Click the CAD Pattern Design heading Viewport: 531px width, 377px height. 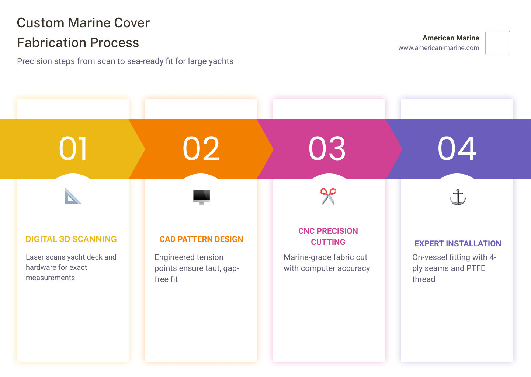(201, 239)
